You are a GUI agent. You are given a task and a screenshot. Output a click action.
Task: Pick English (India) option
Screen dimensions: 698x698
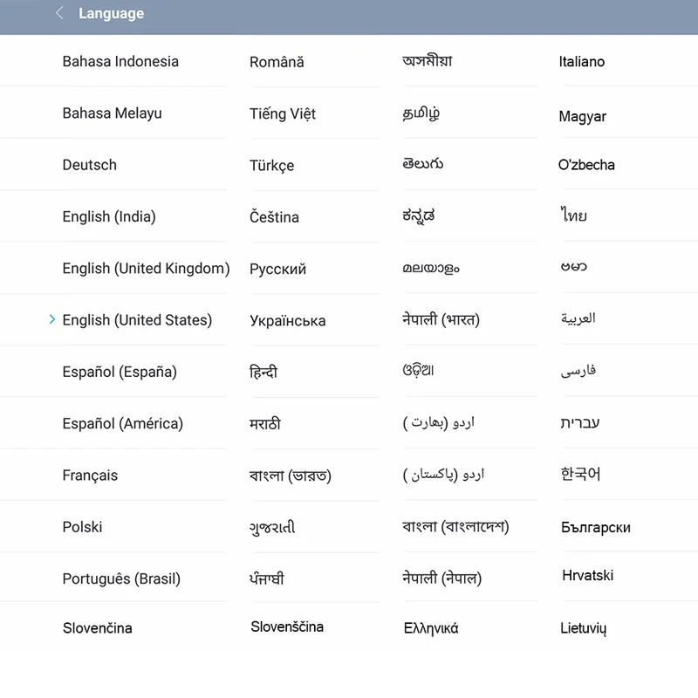(x=109, y=216)
